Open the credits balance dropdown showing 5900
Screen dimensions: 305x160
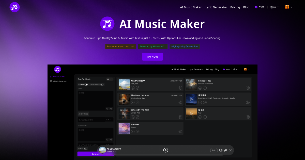tap(259, 7)
